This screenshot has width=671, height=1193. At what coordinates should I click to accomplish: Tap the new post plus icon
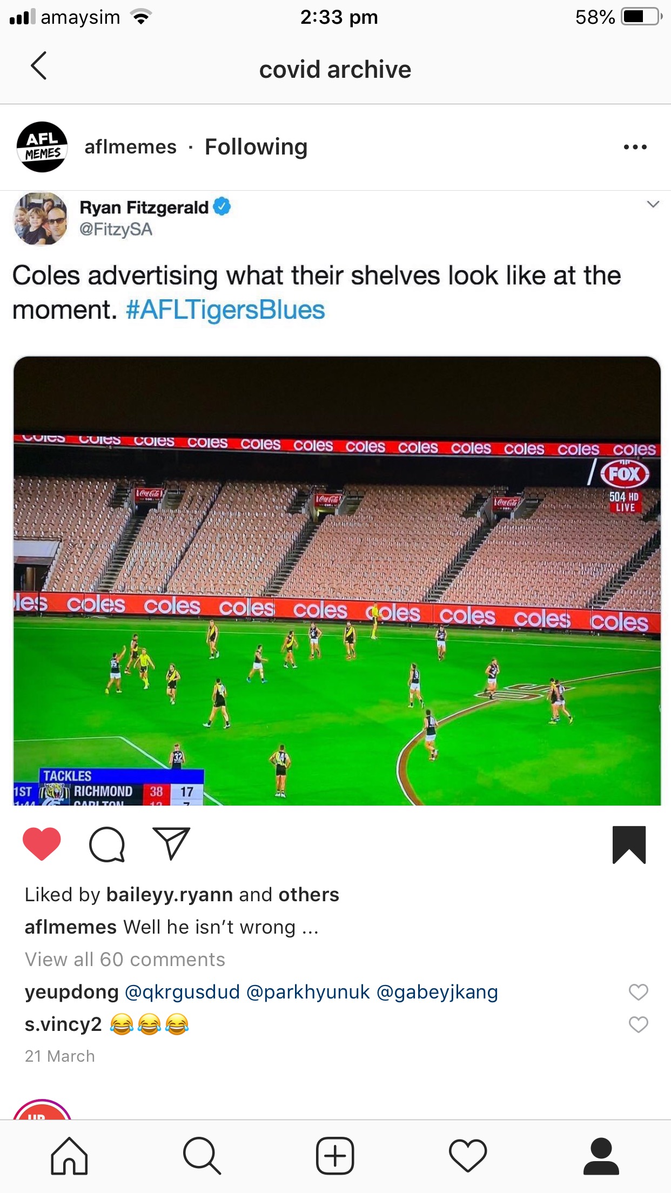pos(335,1156)
